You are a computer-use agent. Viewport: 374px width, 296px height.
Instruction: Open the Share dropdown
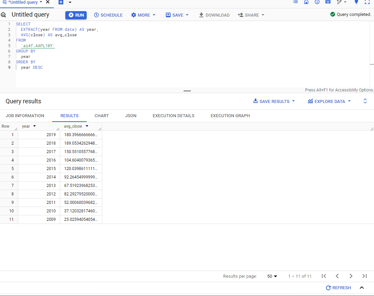(x=251, y=15)
